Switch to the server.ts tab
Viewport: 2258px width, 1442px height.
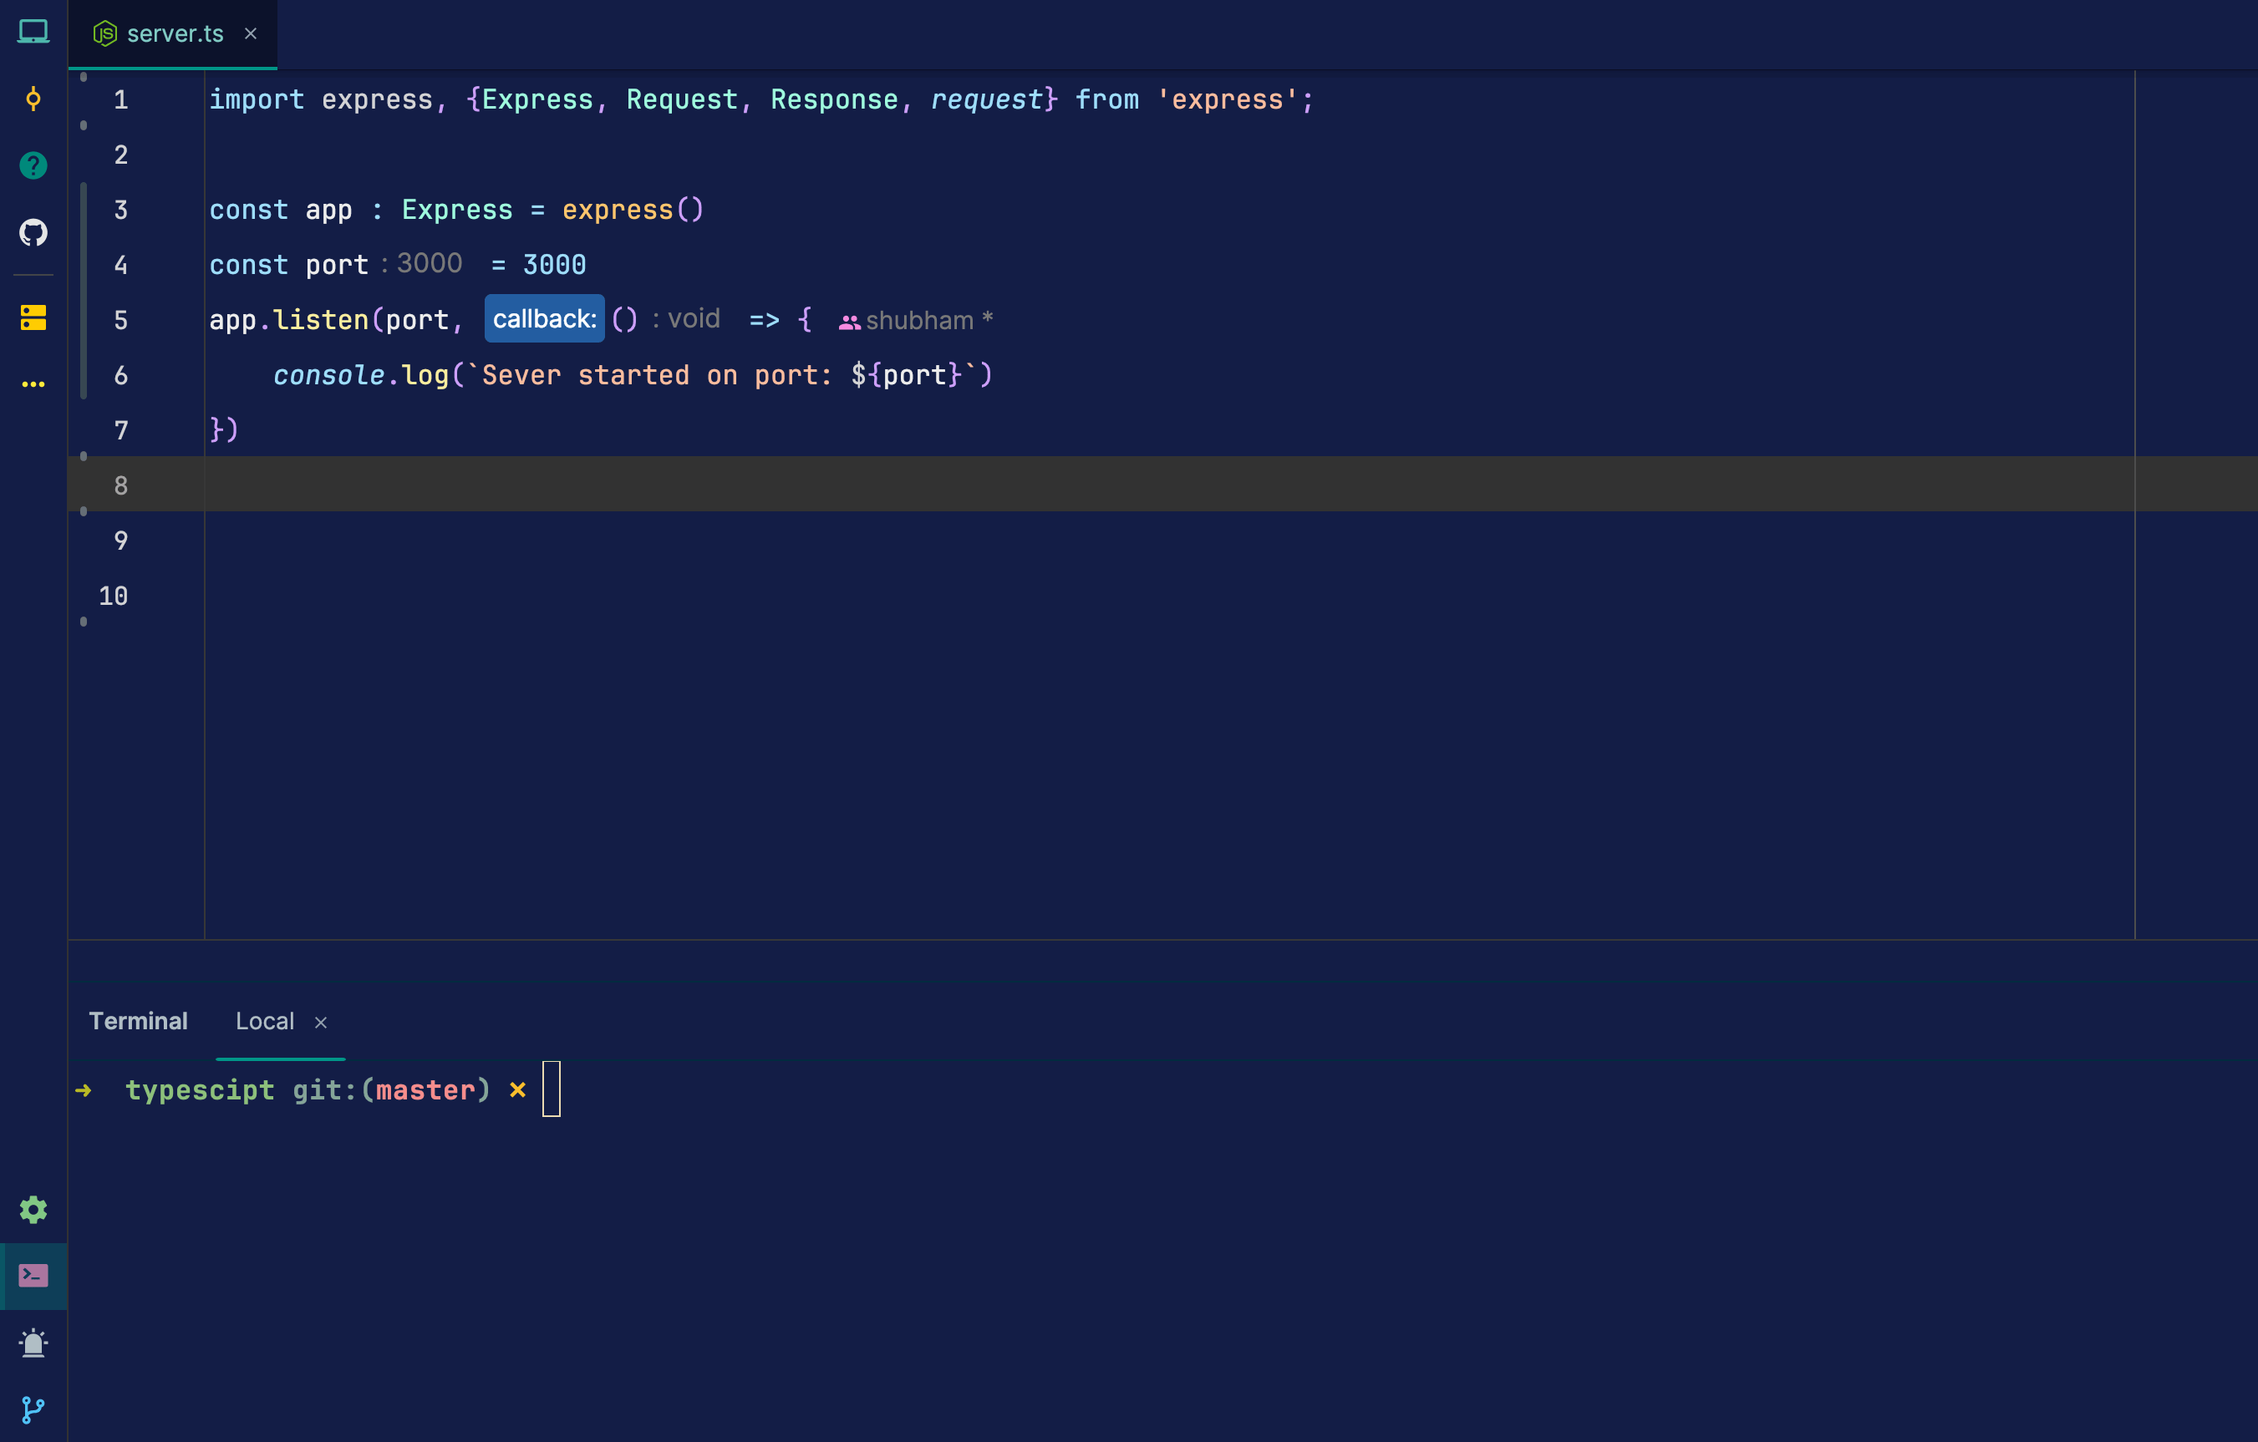click(175, 33)
